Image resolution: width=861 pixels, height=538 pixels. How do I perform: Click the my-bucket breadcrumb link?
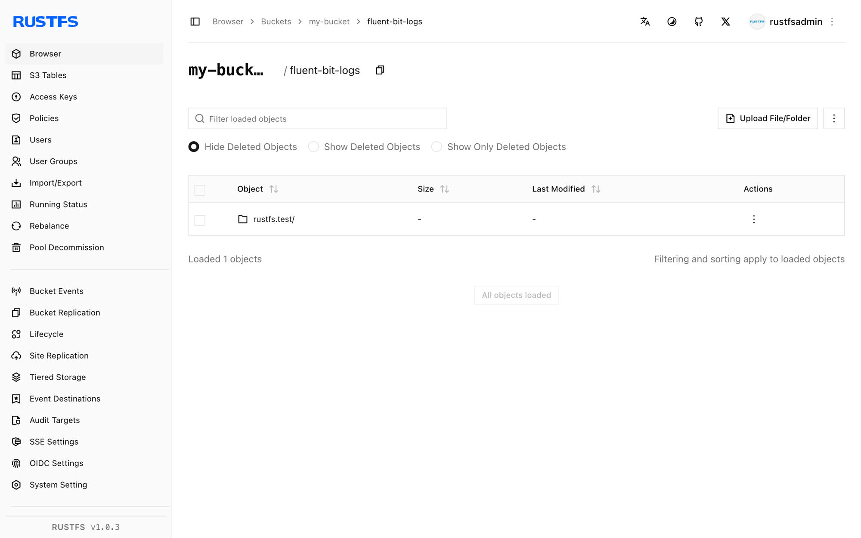pos(329,22)
